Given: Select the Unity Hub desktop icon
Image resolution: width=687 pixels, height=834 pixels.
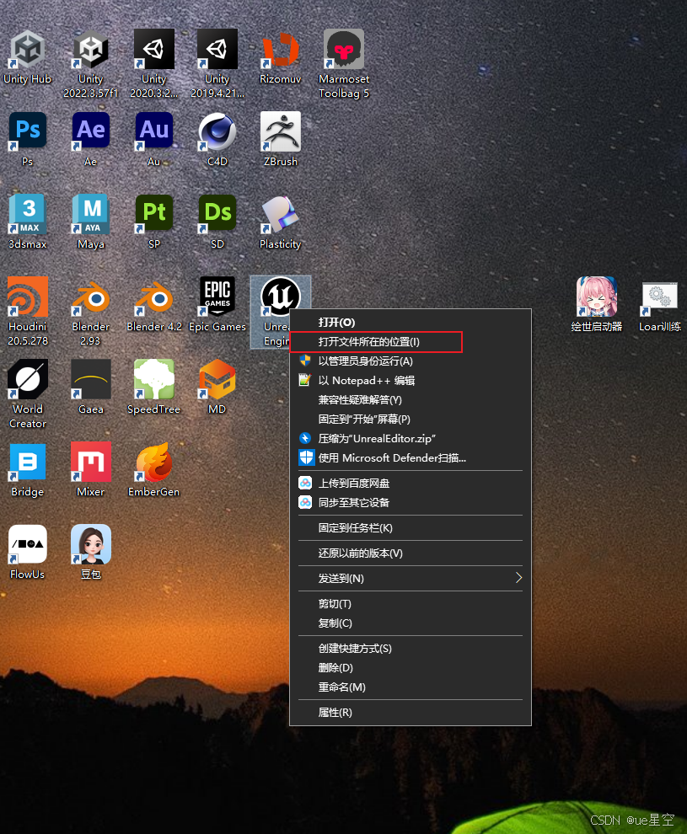Looking at the screenshot, I should coord(28,57).
